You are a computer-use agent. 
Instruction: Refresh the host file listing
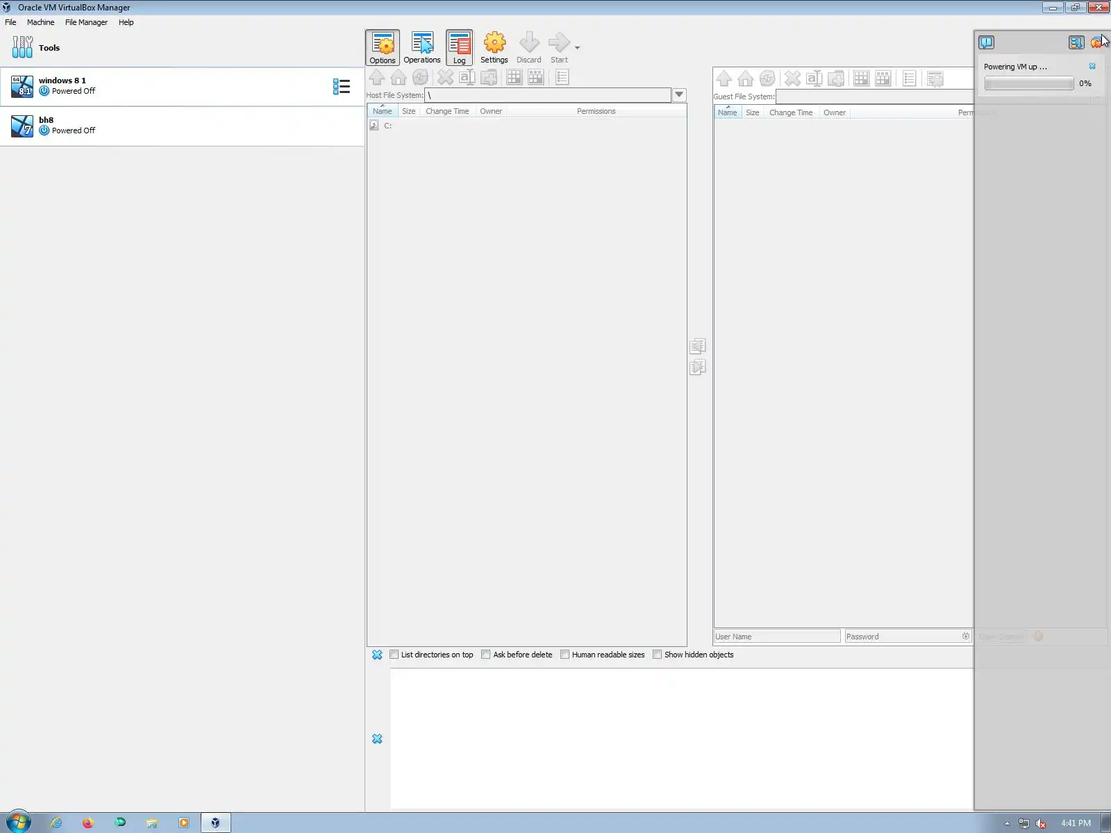[x=420, y=77]
